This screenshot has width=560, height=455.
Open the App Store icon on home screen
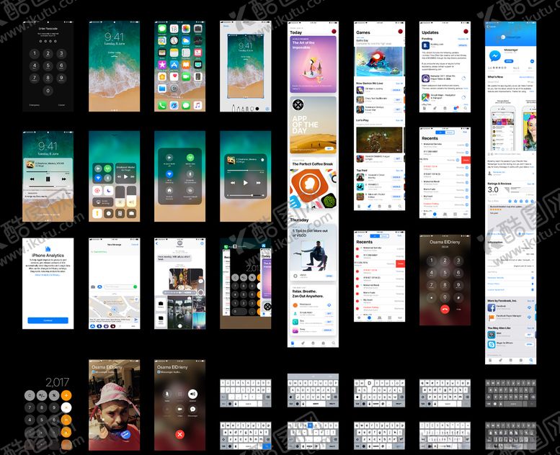tap(174, 65)
